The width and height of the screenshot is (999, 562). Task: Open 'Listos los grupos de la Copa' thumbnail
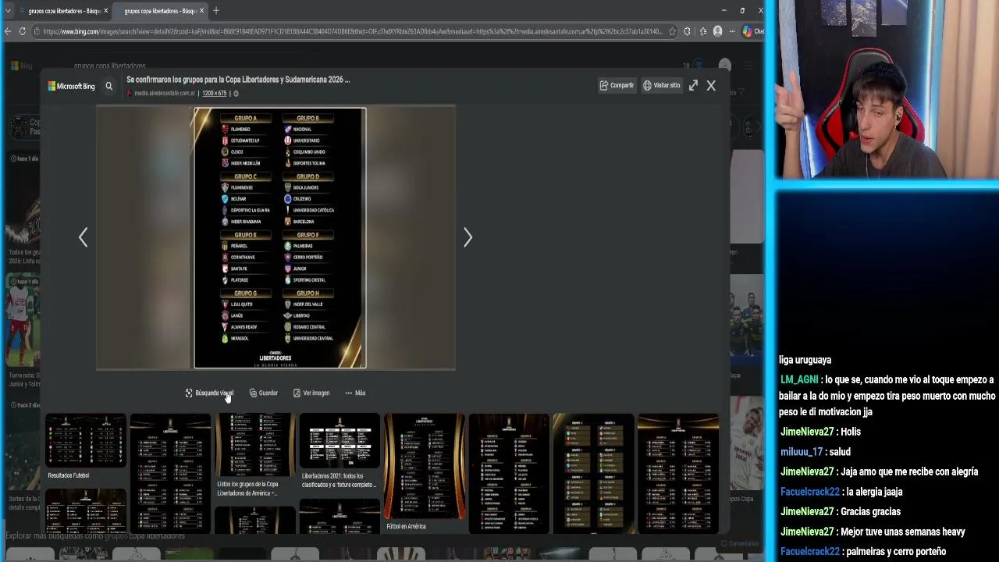pos(255,445)
